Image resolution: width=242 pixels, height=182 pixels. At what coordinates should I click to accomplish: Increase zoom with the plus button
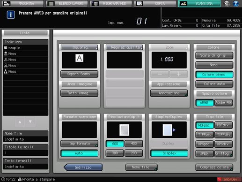coord(179,74)
